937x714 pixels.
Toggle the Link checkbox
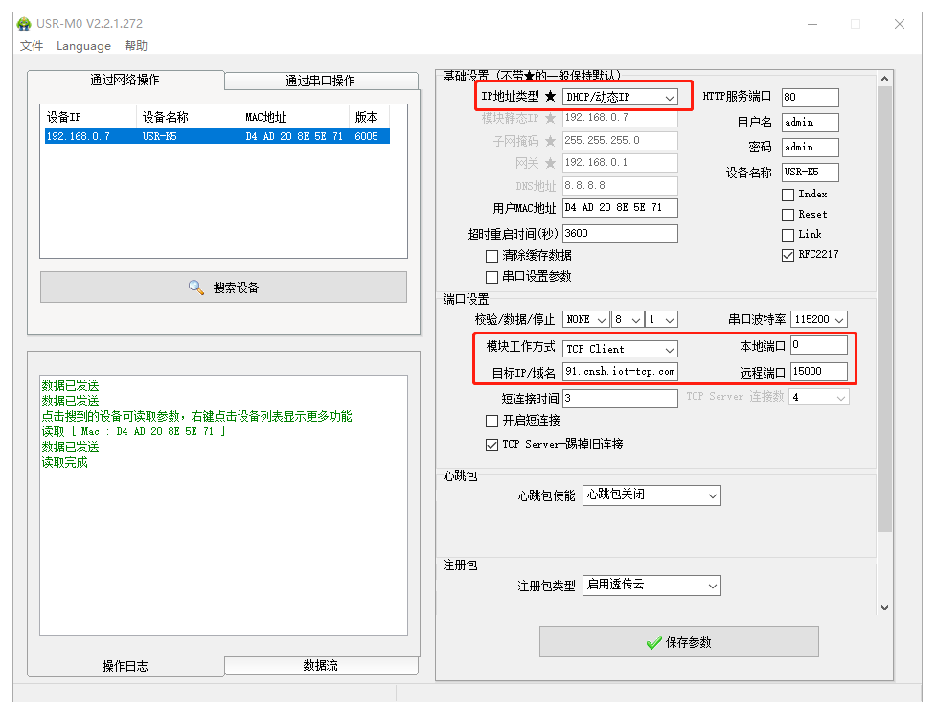coord(788,235)
